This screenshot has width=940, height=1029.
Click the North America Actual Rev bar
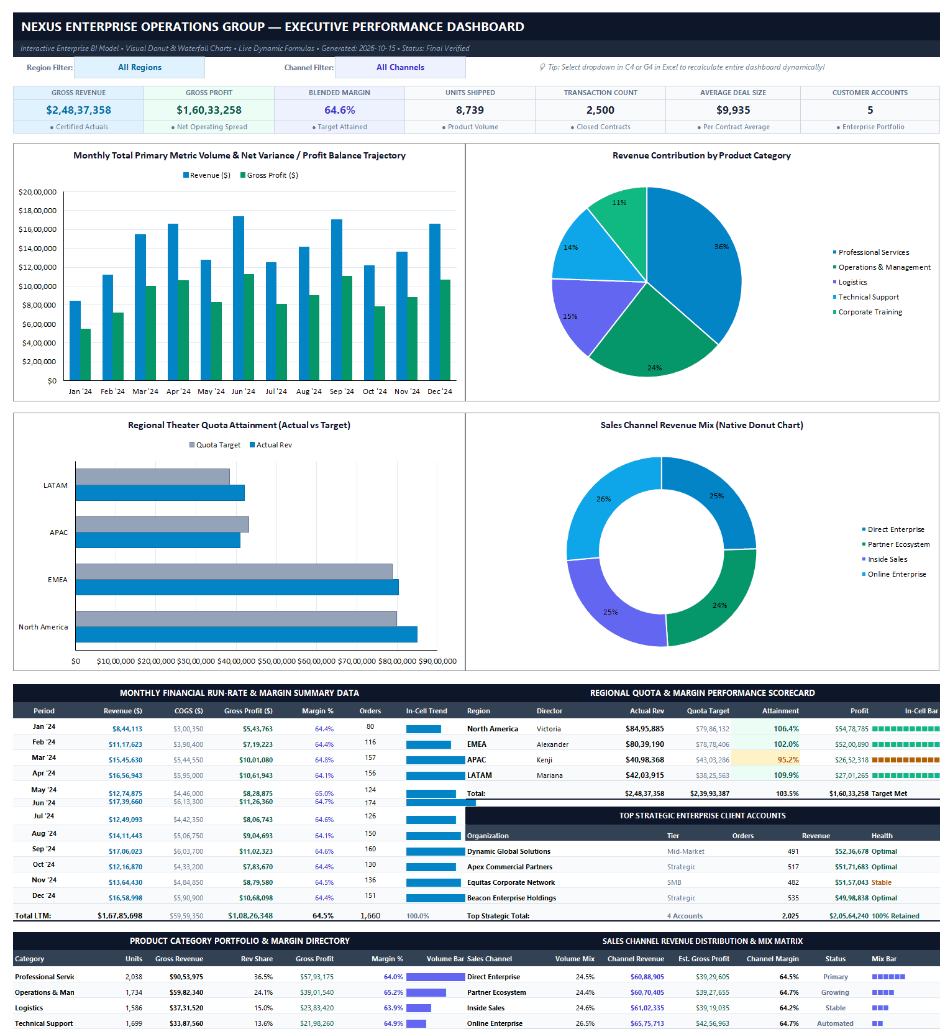[x=246, y=634]
